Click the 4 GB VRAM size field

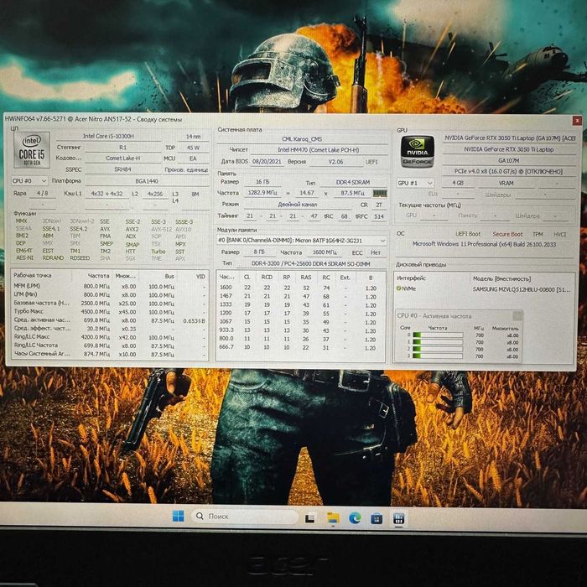click(458, 183)
